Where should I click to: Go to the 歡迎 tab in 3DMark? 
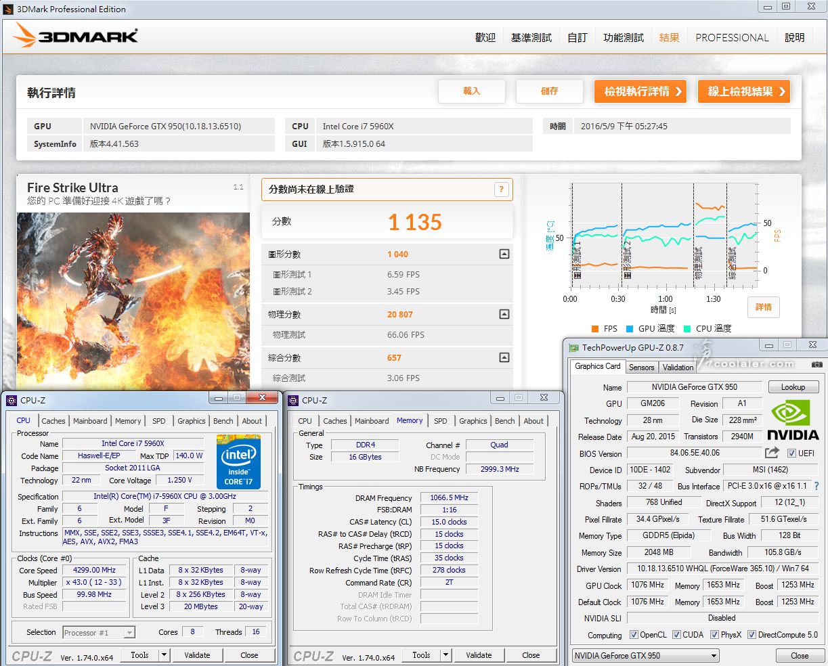point(485,38)
